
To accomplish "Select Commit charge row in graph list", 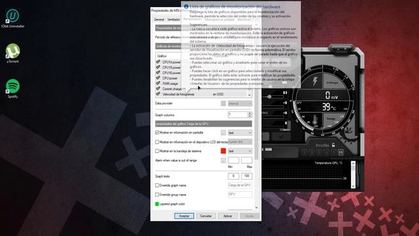I will (172, 89).
